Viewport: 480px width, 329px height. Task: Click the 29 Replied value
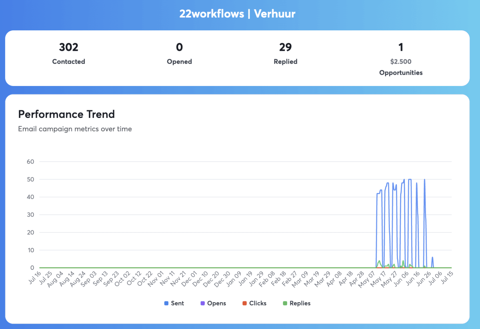[x=286, y=48]
